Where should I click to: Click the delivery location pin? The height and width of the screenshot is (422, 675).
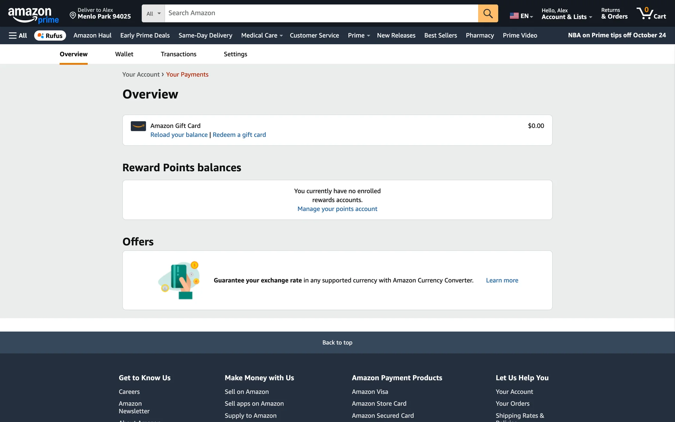[73, 15]
